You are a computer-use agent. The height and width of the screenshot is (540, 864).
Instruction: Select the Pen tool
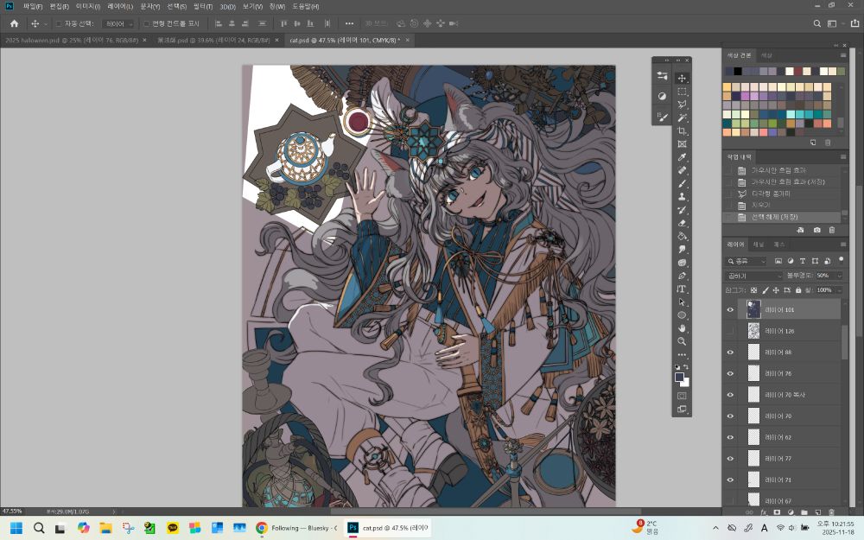tap(682, 276)
